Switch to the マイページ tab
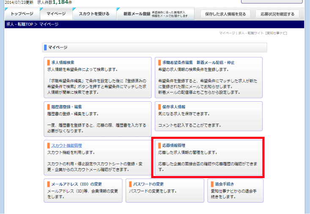 click(x=56, y=14)
